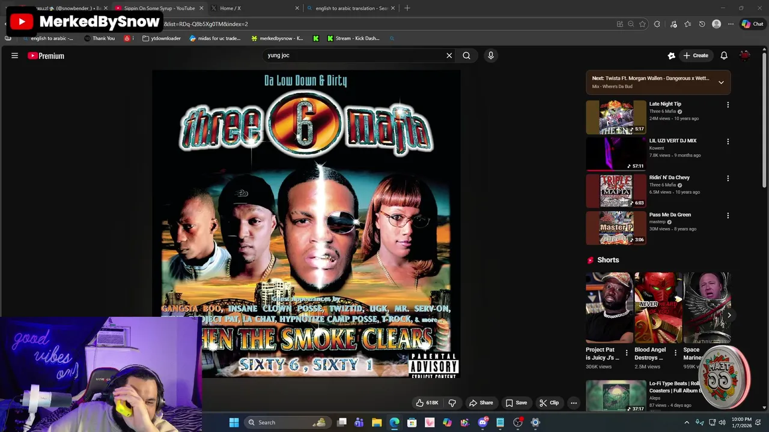769x432 pixels.
Task: Open the Project Pat is Juicy J's short
Action: point(609,307)
